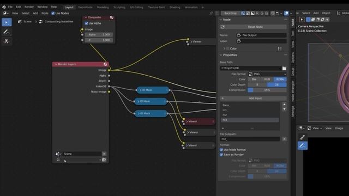This screenshot has width=349, height=196.
Task: Remove file subpath slot with X button
Action: 284,139
